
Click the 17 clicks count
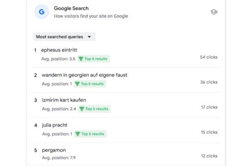(x=209, y=107)
